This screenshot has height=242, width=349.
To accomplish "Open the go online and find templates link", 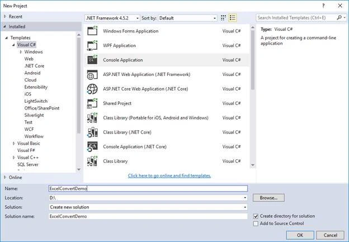I will pyautogui.click(x=169, y=175).
